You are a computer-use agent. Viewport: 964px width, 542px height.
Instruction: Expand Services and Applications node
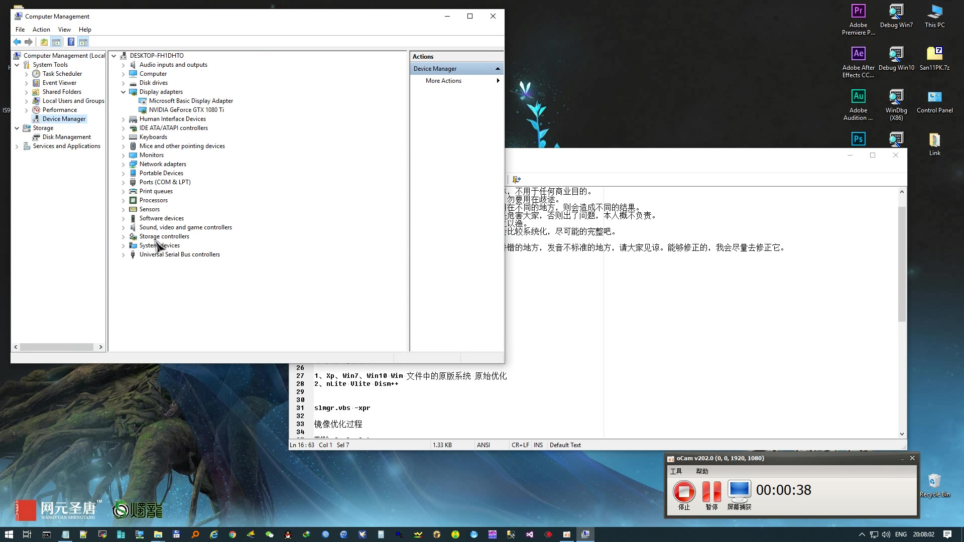[x=17, y=147]
